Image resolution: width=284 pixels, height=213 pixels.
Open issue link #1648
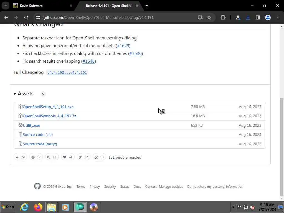pos(88,61)
